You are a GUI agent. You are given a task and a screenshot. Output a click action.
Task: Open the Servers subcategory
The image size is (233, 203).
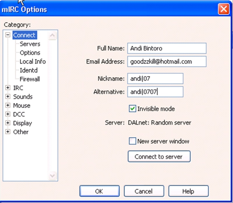tap(30, 44)
